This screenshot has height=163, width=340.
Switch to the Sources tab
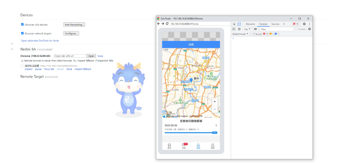[x=275, y=24]
